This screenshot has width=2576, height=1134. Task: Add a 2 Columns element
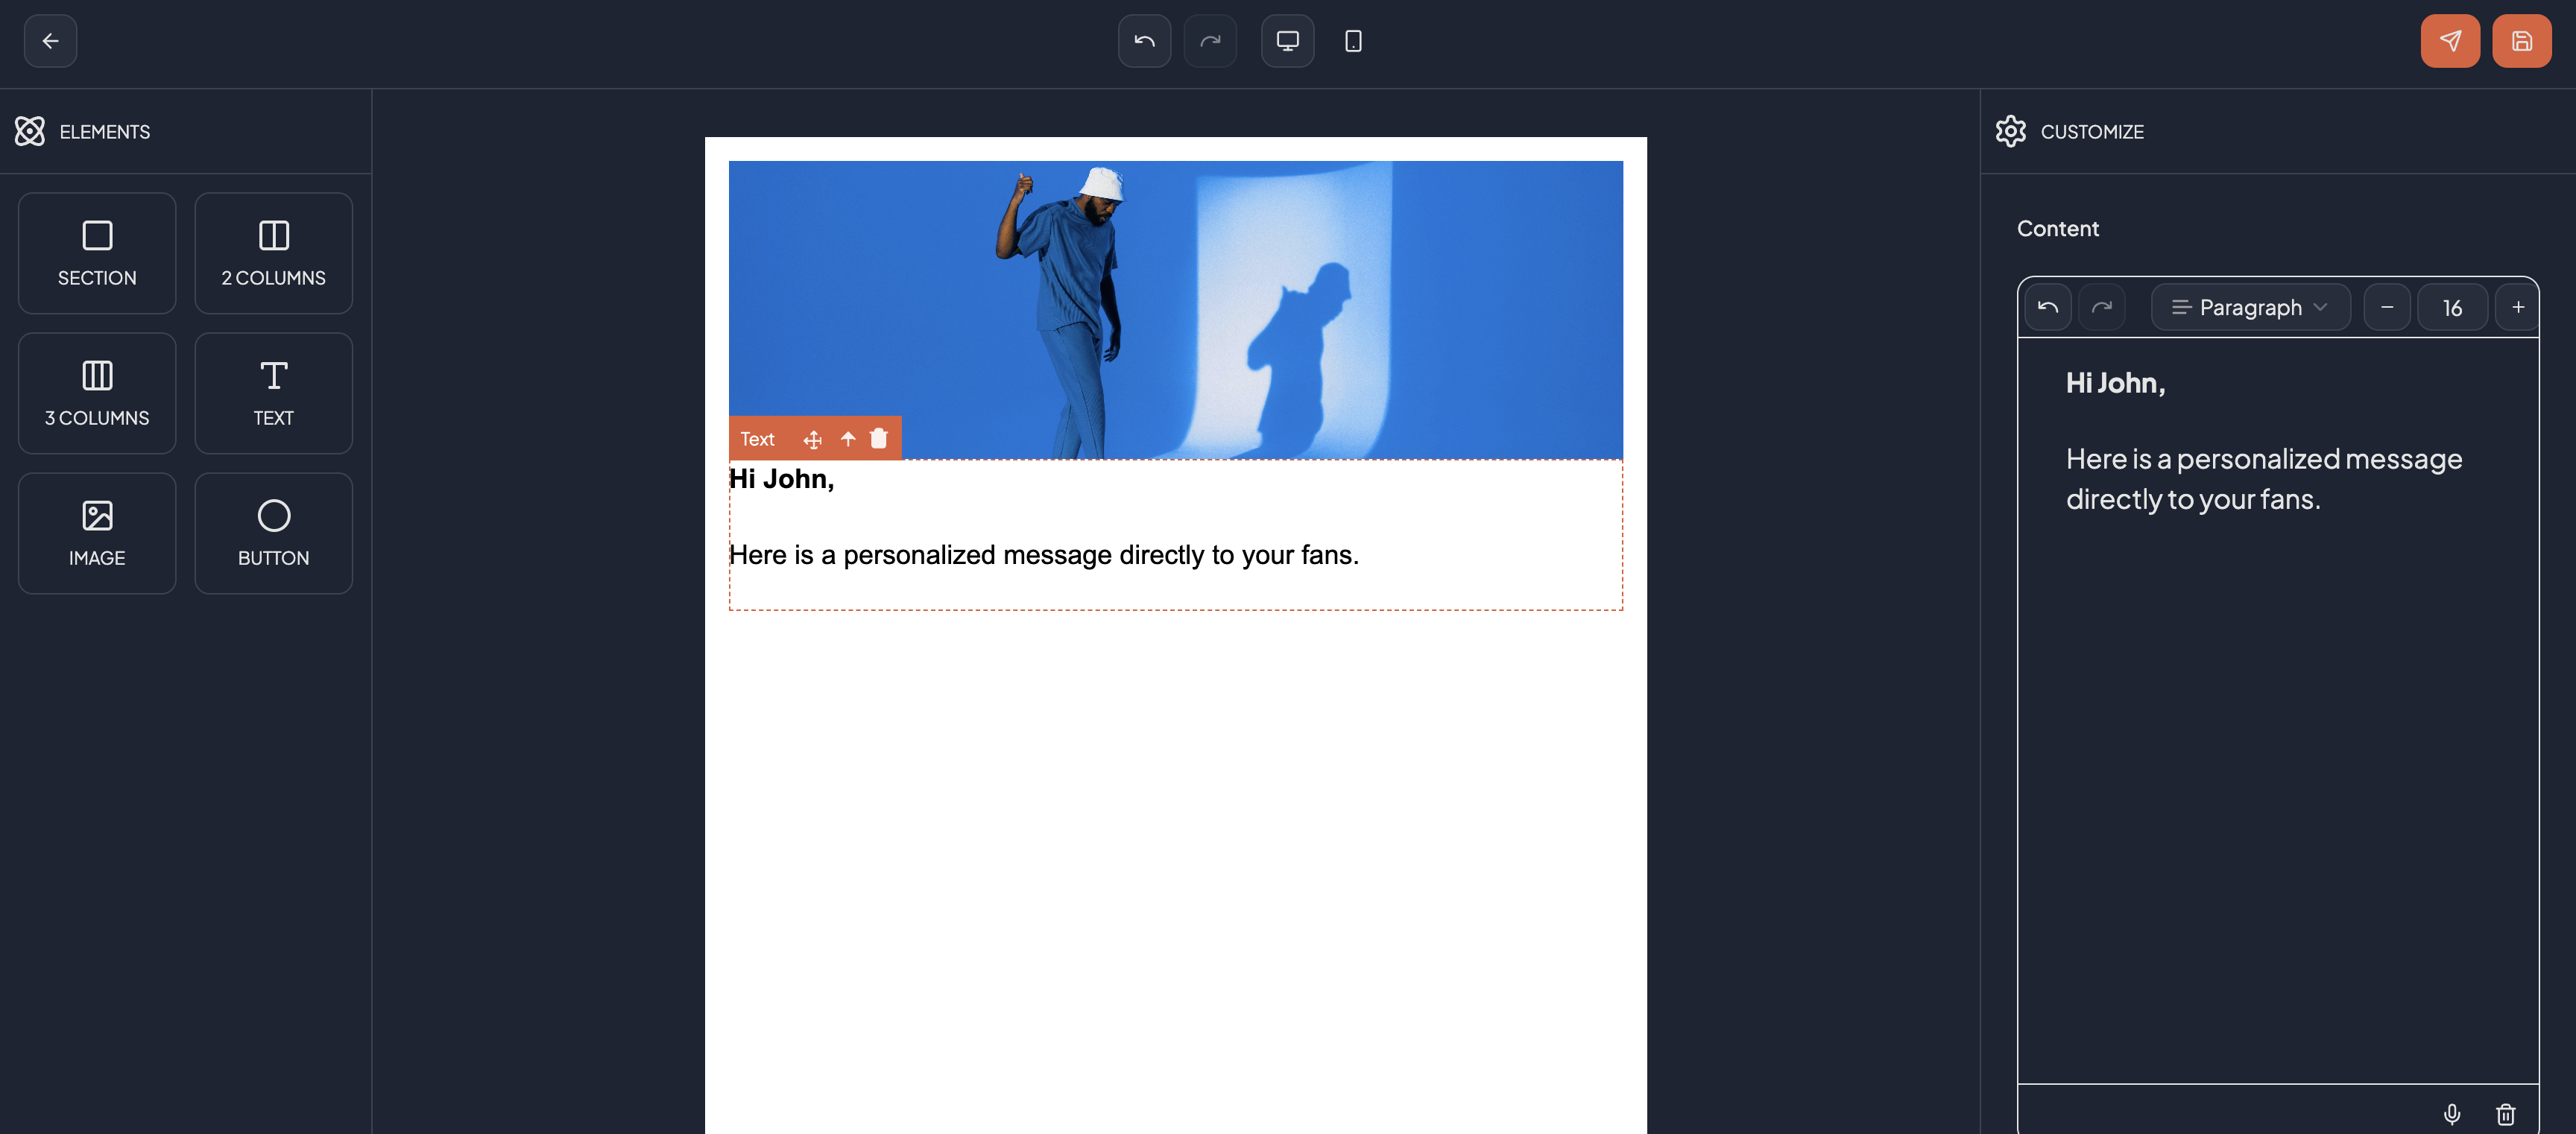click(x=273, y=253)
